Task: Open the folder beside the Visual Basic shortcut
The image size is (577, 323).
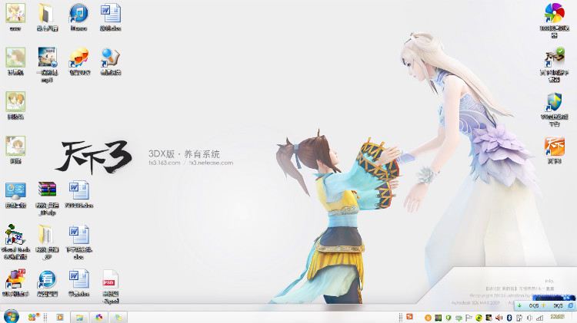Action: click(47, 242)
